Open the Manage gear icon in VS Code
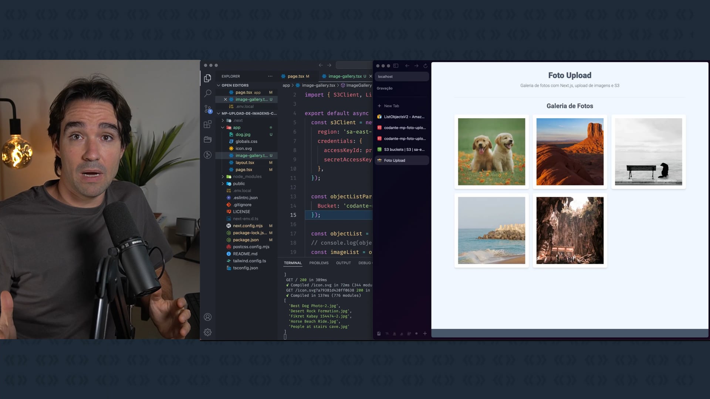 click(208, 332)
